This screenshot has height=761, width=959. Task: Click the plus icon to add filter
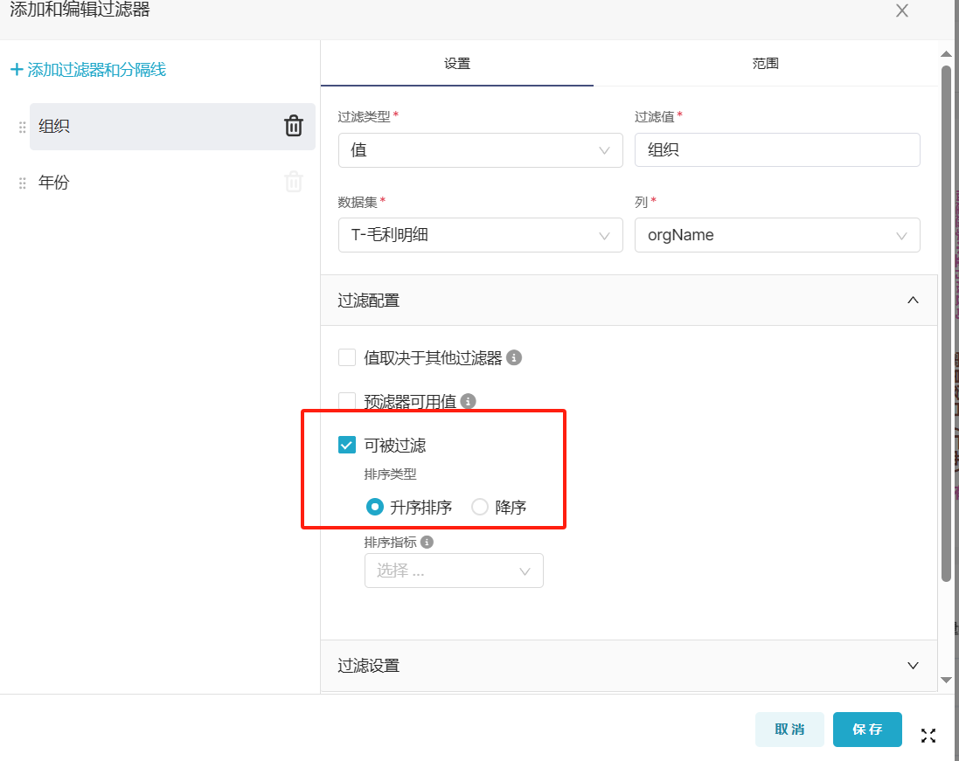(17, 70)
